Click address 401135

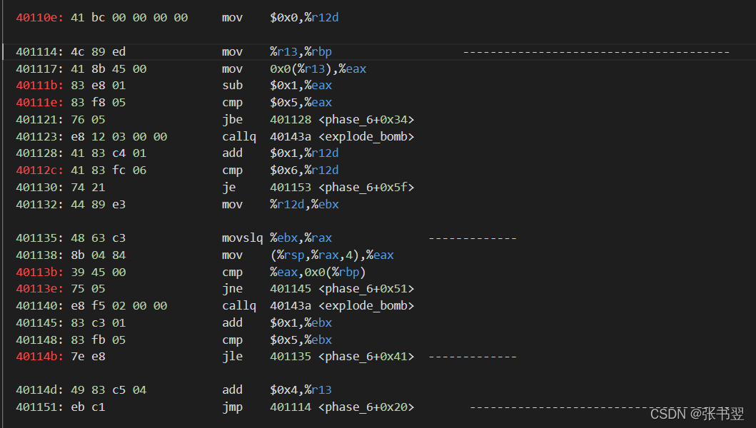point(39,238)
